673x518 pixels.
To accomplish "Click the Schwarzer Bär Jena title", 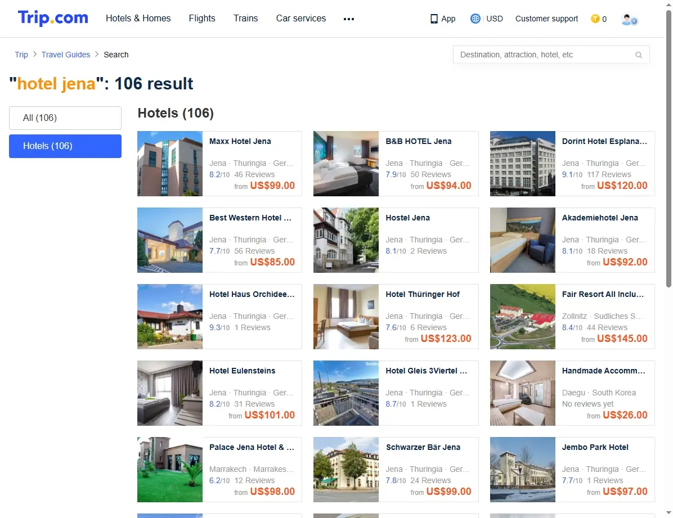I will 423,447.
